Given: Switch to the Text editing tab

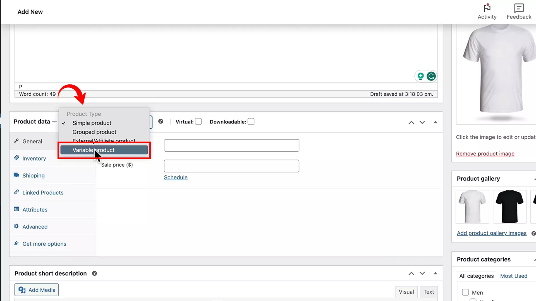Looking at the screenshot, I should (x=429, y=292).
